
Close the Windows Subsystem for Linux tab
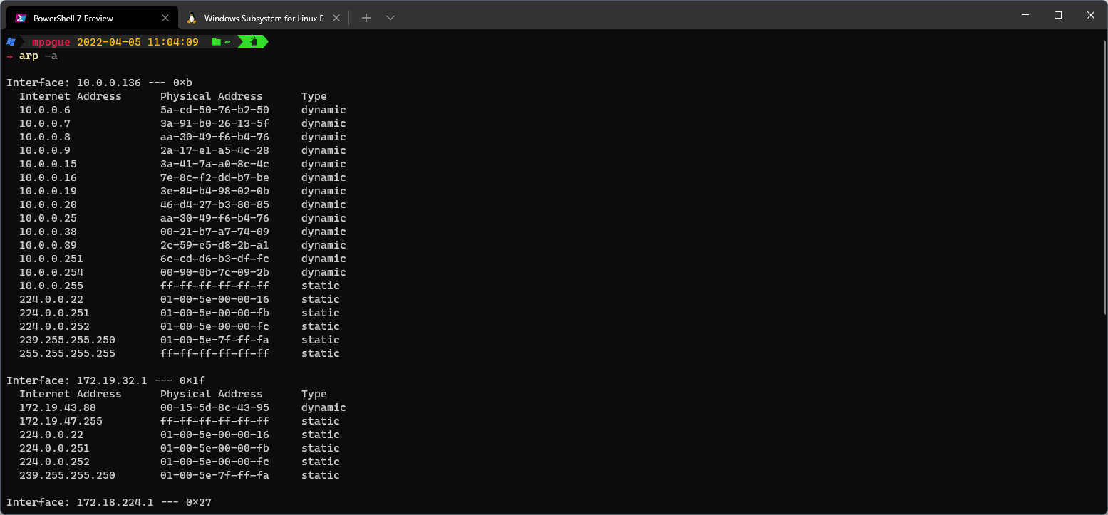(336, 18)
